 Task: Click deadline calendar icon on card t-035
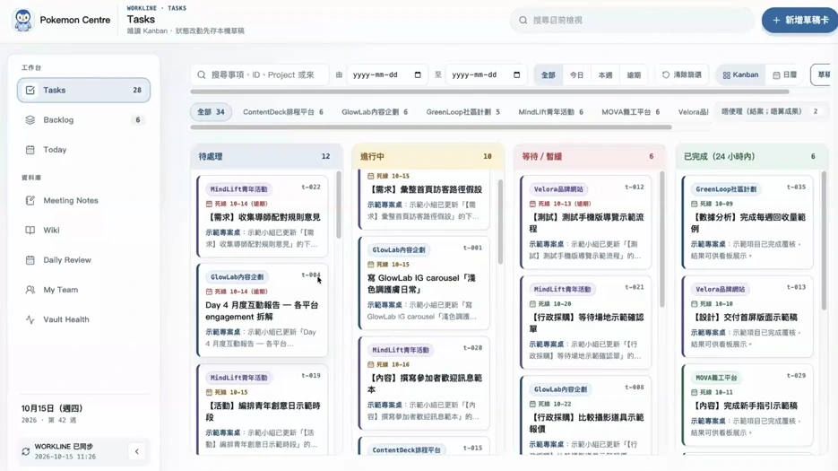695,204
